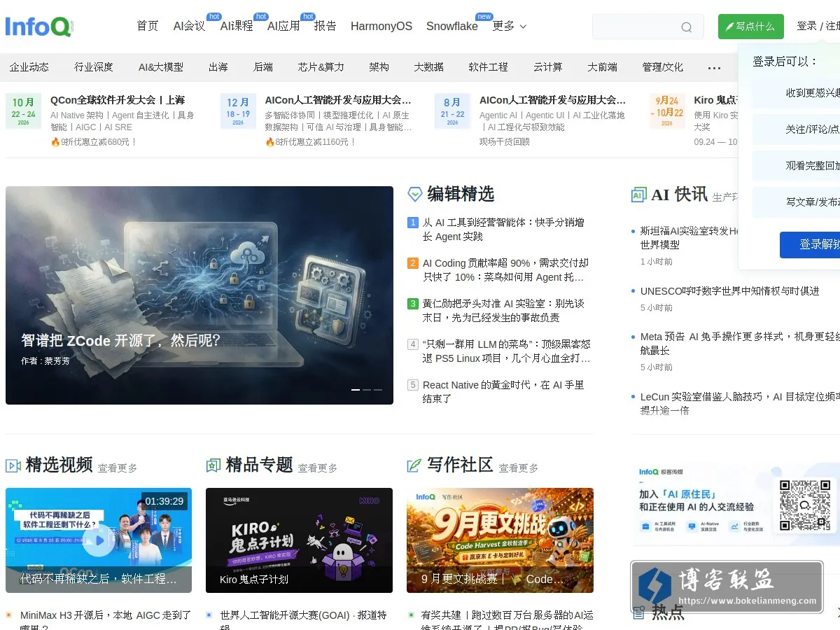Click the 登录 link

(806, 26)
